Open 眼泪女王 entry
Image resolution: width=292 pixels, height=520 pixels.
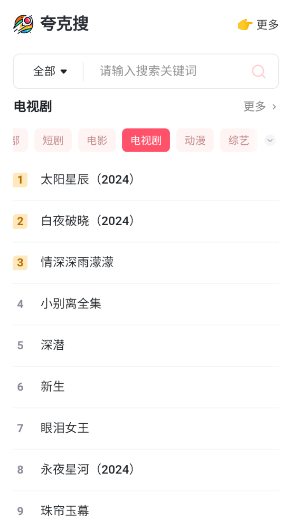click(x=146, y=429)
